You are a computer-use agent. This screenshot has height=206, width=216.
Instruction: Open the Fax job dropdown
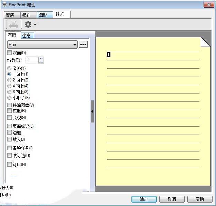[42, 45]
